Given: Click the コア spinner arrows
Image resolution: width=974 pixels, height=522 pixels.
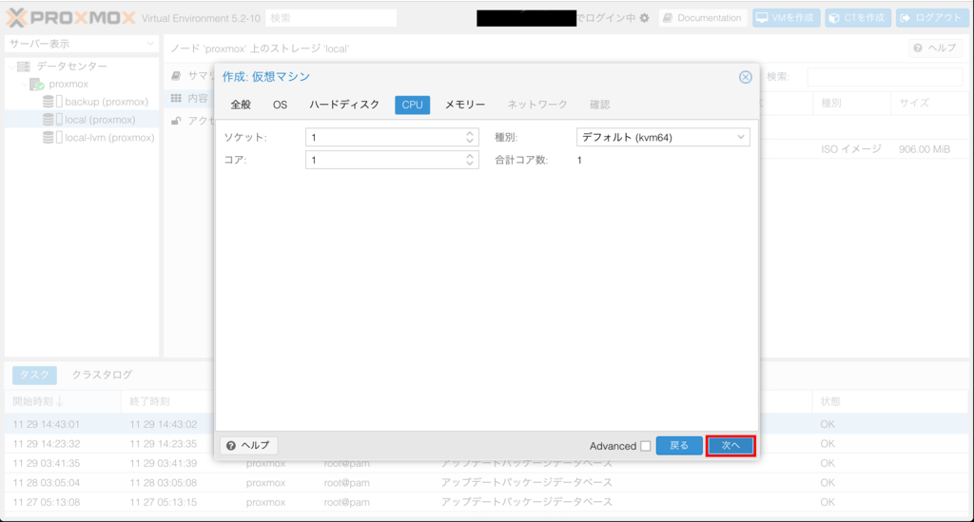Looking at the screenshot, I should tap(470, 160).
